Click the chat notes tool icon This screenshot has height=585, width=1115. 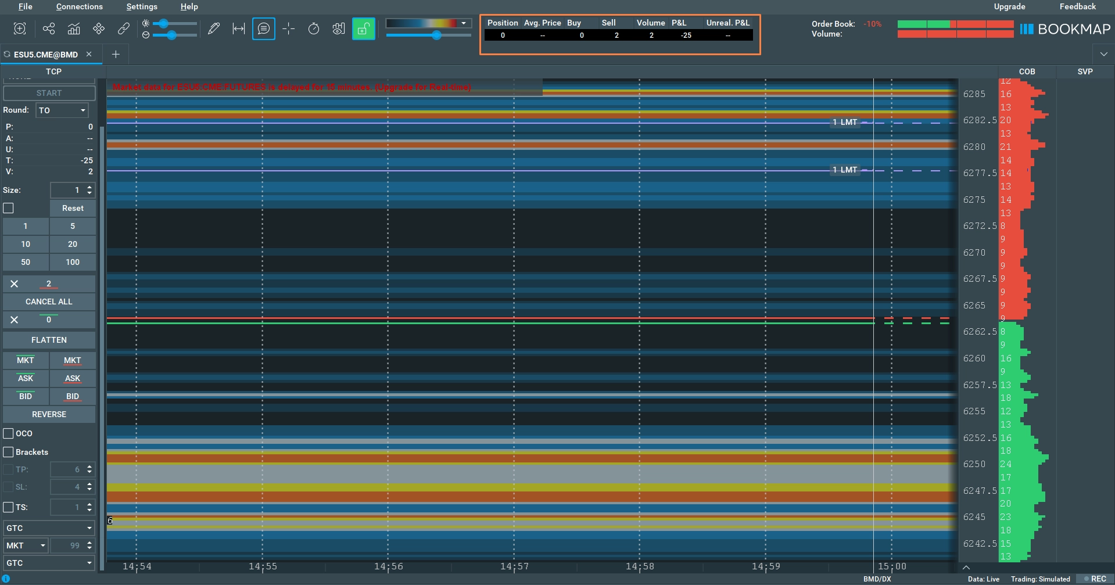(264, 28)
